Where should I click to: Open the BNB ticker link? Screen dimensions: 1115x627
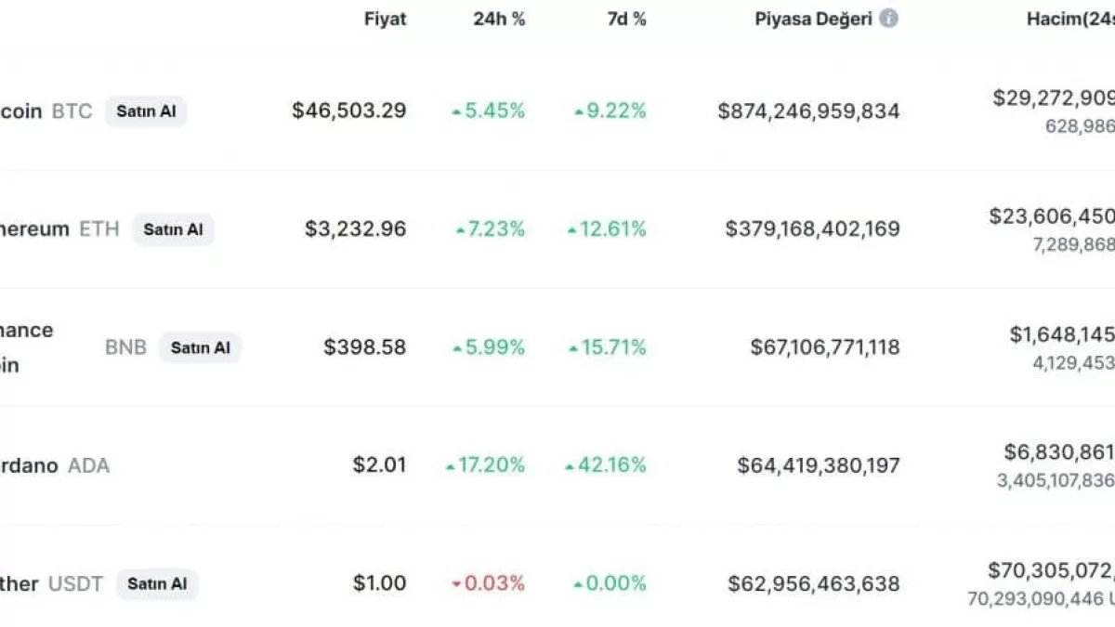(x=125, y=348)
